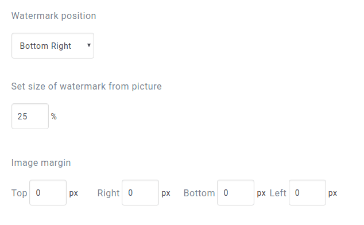Click the % unit beside size field
The width and height of the screenshot is (364, 225).
[54, 117]
